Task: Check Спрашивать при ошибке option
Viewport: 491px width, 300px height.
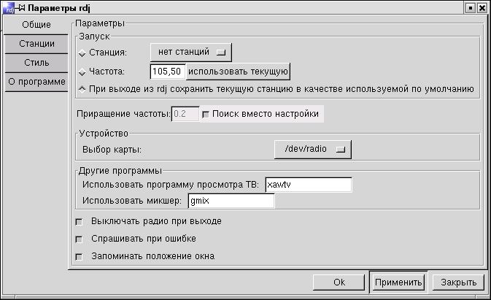Action: point(80,239)
